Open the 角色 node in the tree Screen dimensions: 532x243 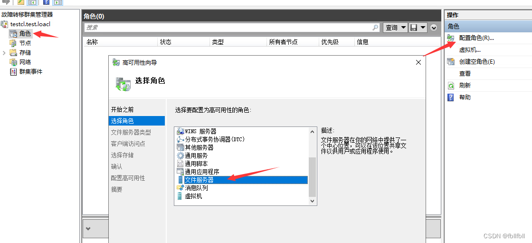[25, 33]
